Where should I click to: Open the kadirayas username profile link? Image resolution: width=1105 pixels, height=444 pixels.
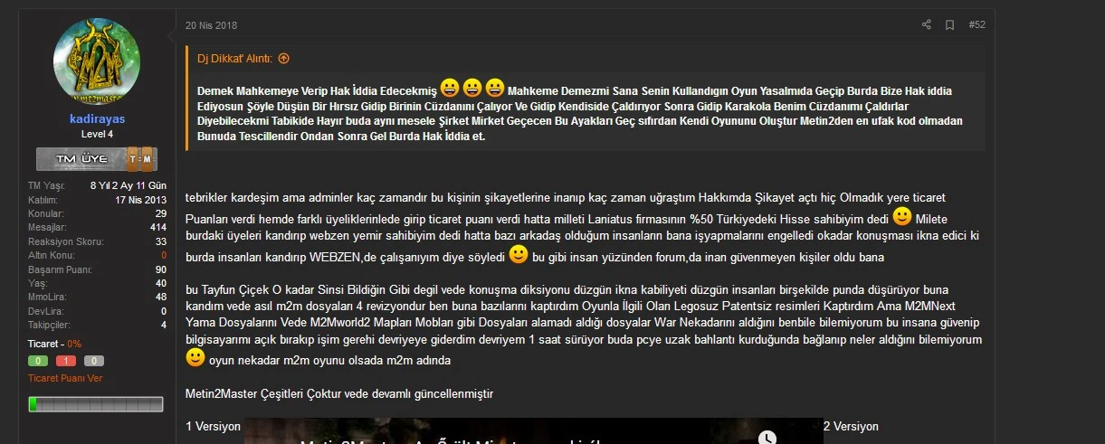[x=97, y=119]
